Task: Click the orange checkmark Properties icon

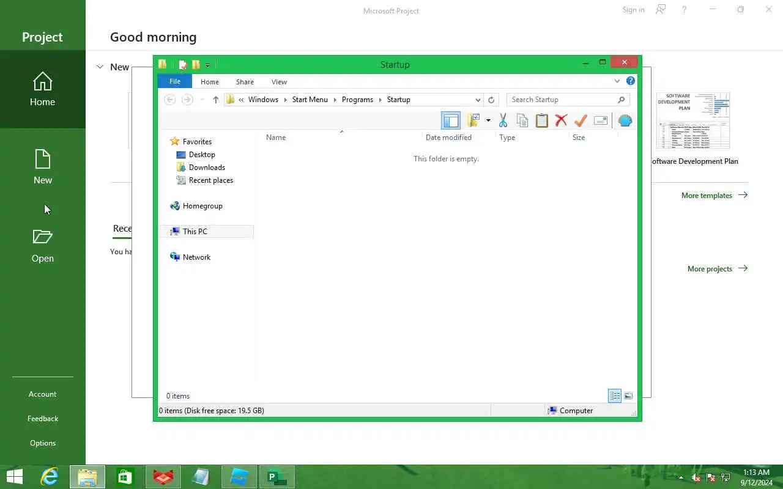Action: point(581,120)
